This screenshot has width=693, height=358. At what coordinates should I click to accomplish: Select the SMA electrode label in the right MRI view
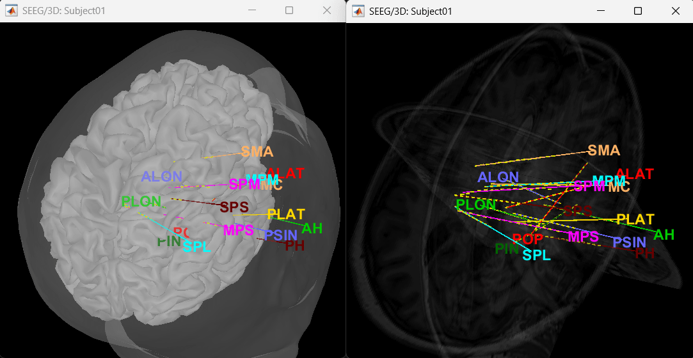click(604, 151)
